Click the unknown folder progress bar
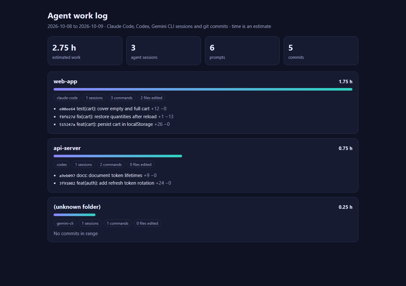The width and height of the screenshot is (406, 286). pos(75,215)
